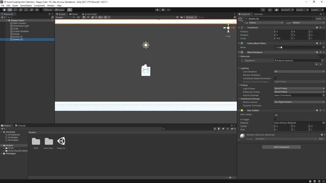The width and height of the screenshot is (326, 183).
Task: Click the Step frame button
Action: point(169,10)
